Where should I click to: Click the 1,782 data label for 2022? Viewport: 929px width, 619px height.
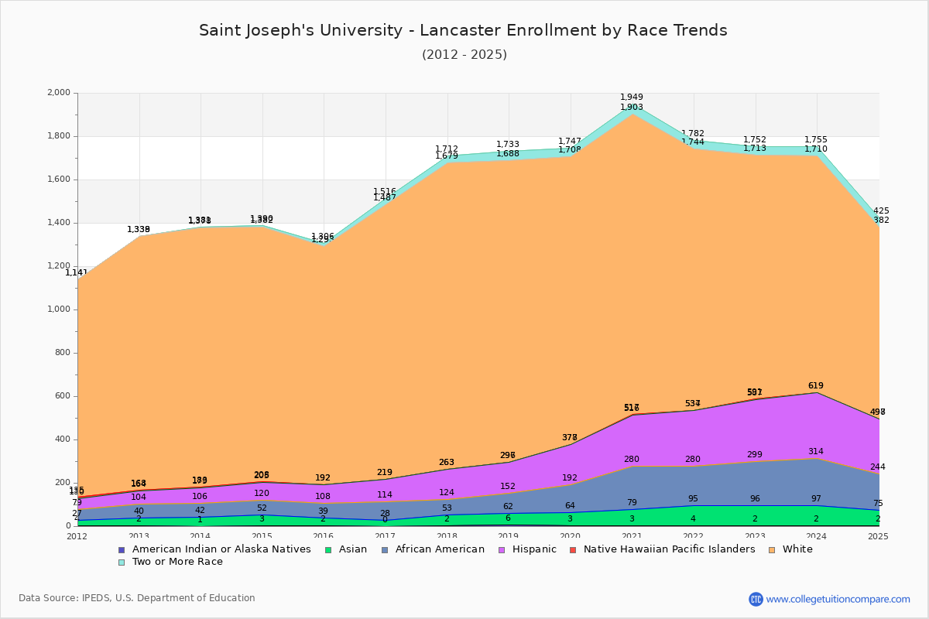[x=693, y=134]
